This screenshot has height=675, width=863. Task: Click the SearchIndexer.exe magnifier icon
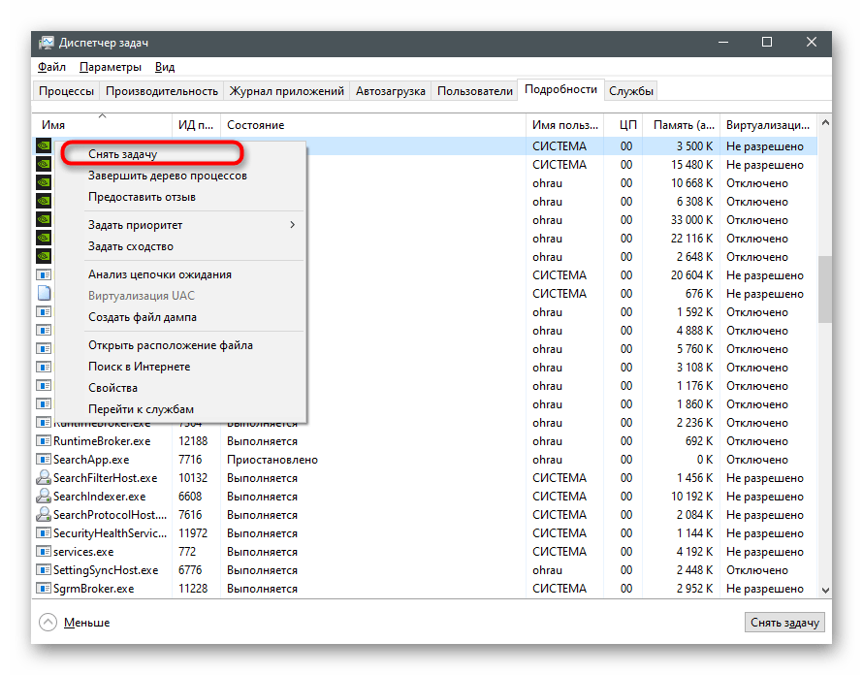[x=44, y=496]
